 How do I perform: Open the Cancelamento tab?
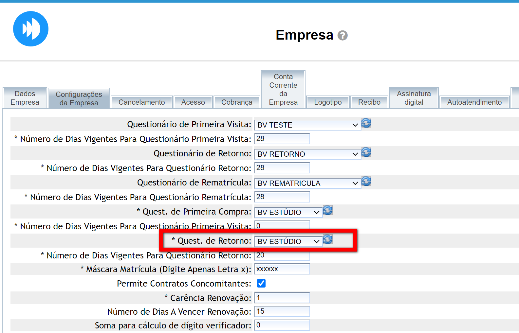point(141,102)
